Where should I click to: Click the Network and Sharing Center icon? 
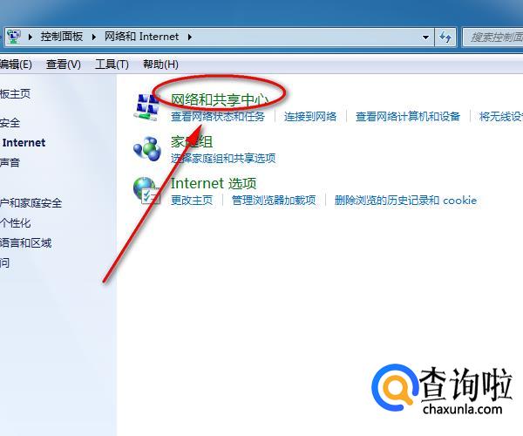pyautogui.click(x=147, y=106)
